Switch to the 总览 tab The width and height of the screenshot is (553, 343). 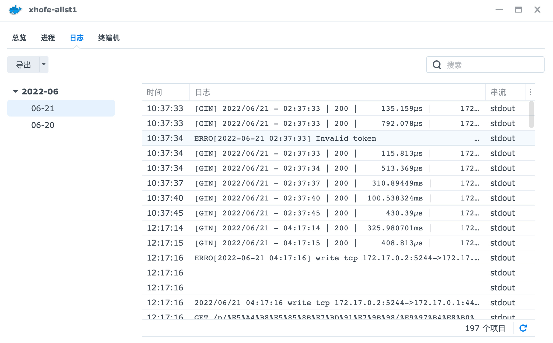19,38
